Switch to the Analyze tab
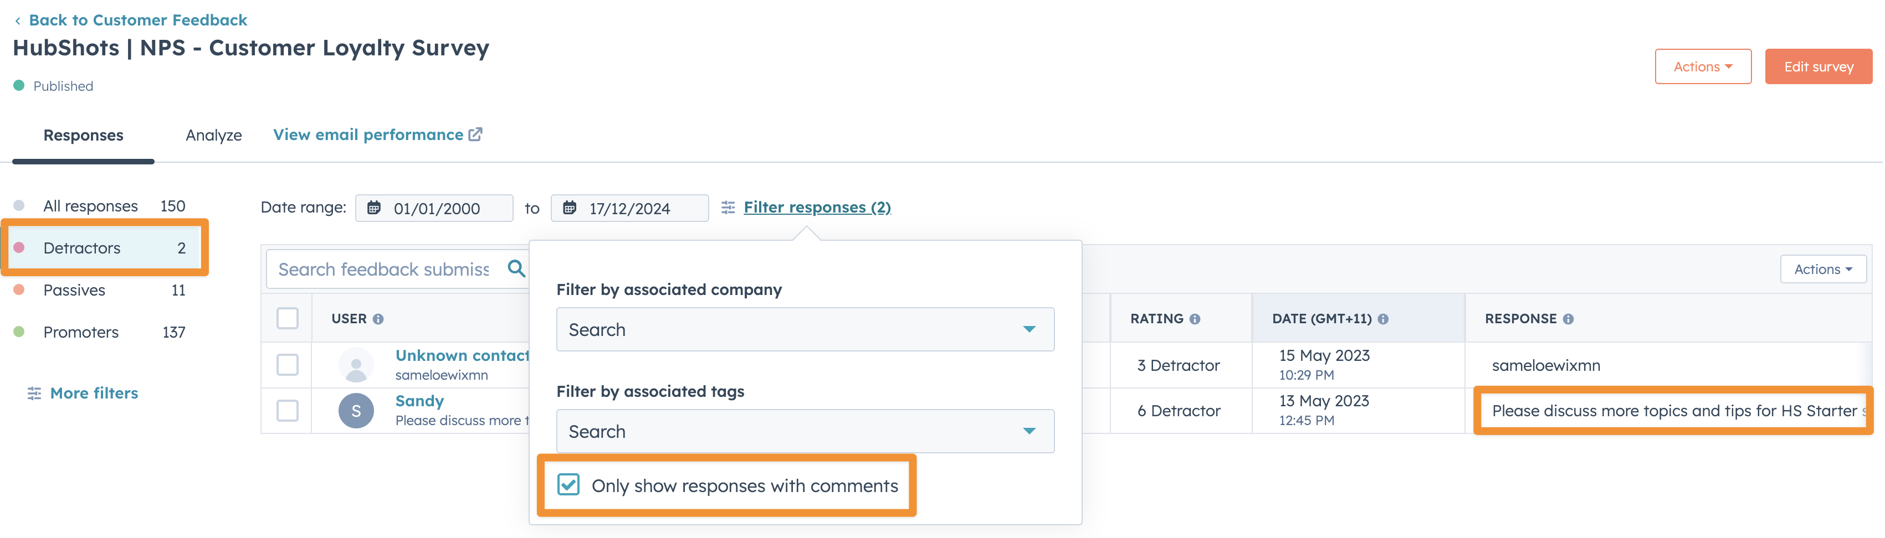 (214, 135)
